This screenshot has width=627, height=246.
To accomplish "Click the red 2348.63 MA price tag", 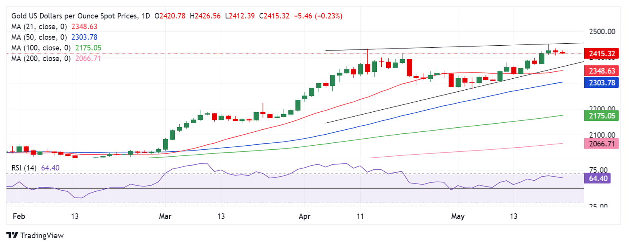I will (602, 71).
